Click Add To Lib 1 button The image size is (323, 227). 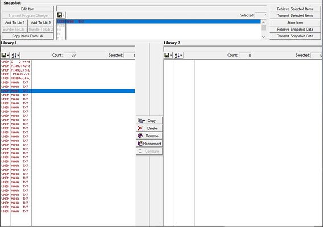pyautogui.click(x=15, y=22)
